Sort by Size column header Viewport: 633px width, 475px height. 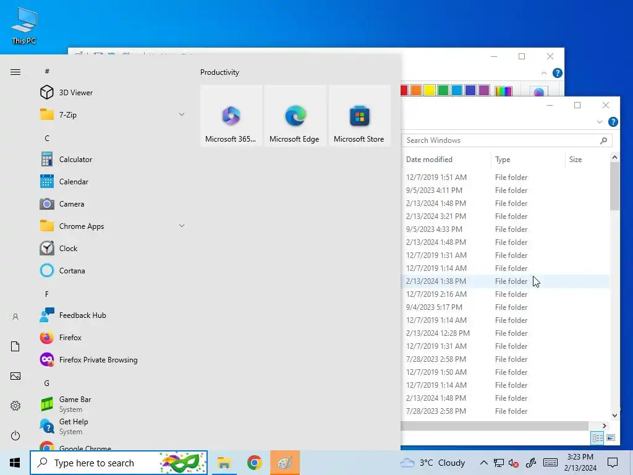point(587,160)
